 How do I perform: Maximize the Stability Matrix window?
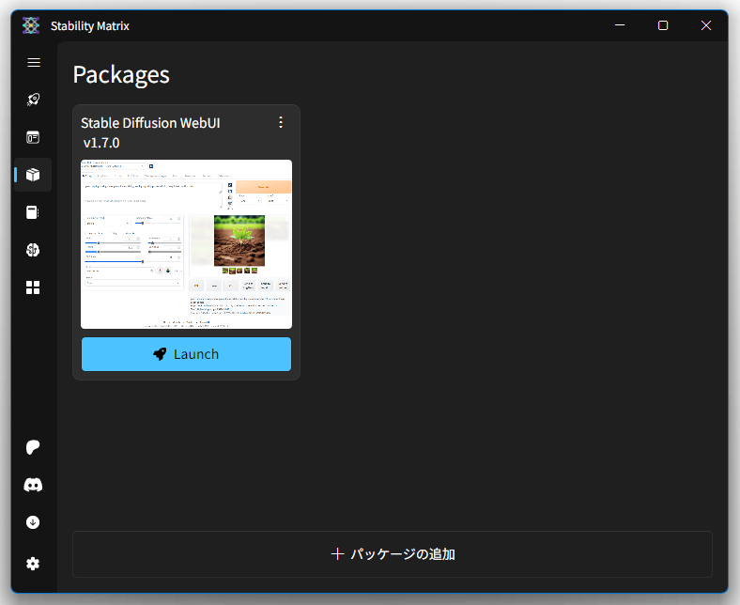pyautogui.click(x=663, y=25)
